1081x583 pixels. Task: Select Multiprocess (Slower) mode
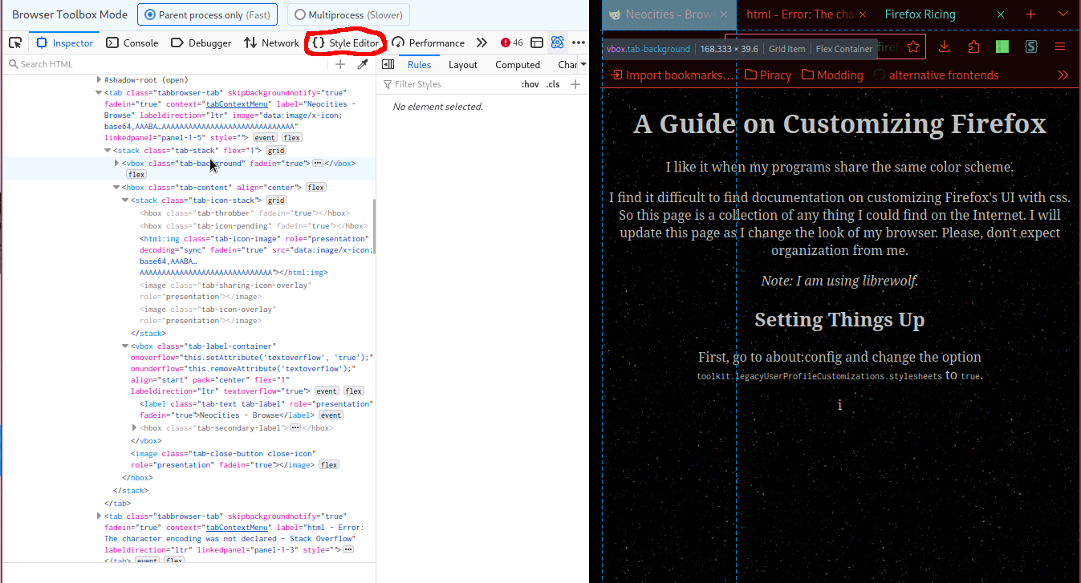348,14
